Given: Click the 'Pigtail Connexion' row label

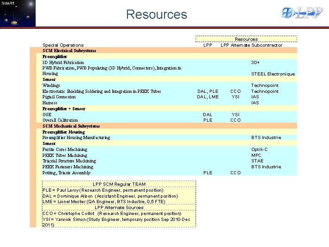Looking at the screenshot, I should [59, 97].
